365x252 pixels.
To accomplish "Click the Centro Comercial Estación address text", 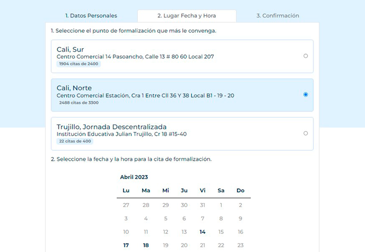I will click(x=145, y=96).
